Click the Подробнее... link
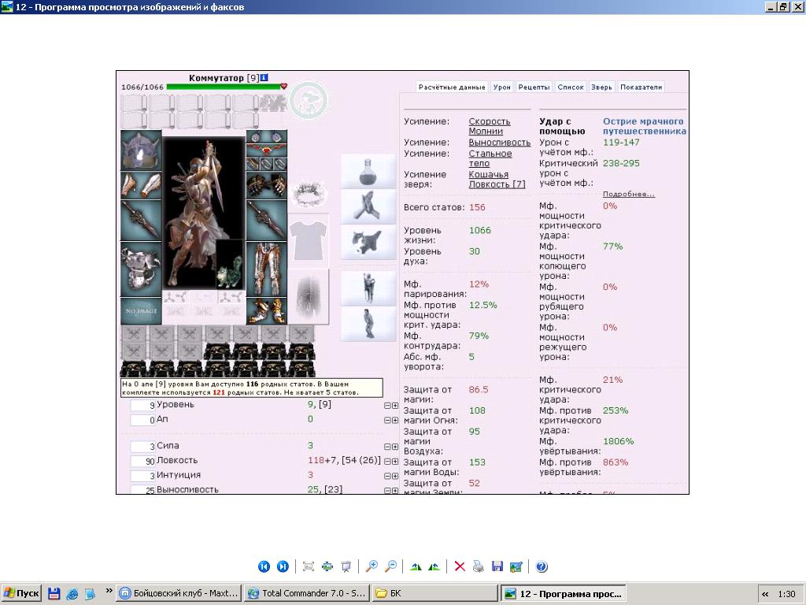This screenshot has width=806, height=605. [x=629, y=194]
